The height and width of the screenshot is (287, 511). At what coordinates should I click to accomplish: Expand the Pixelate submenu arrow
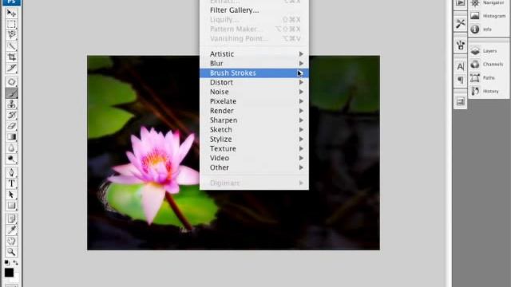301,101
